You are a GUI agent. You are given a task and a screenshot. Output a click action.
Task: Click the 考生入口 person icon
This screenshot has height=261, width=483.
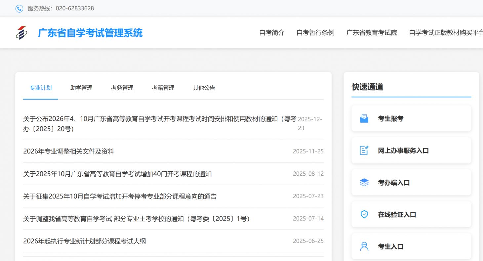[364, 246]
